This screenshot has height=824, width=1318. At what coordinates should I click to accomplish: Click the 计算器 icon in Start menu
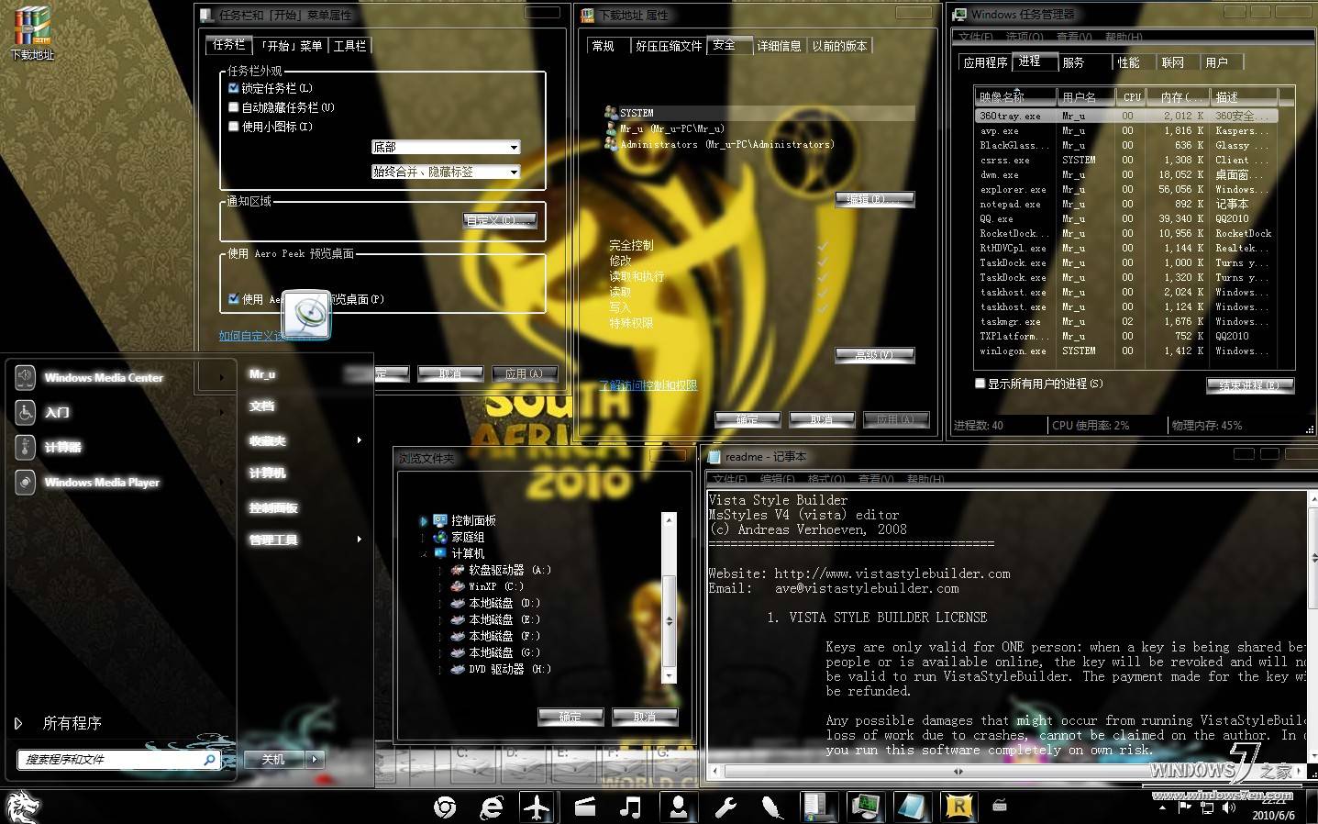point(25,447)
